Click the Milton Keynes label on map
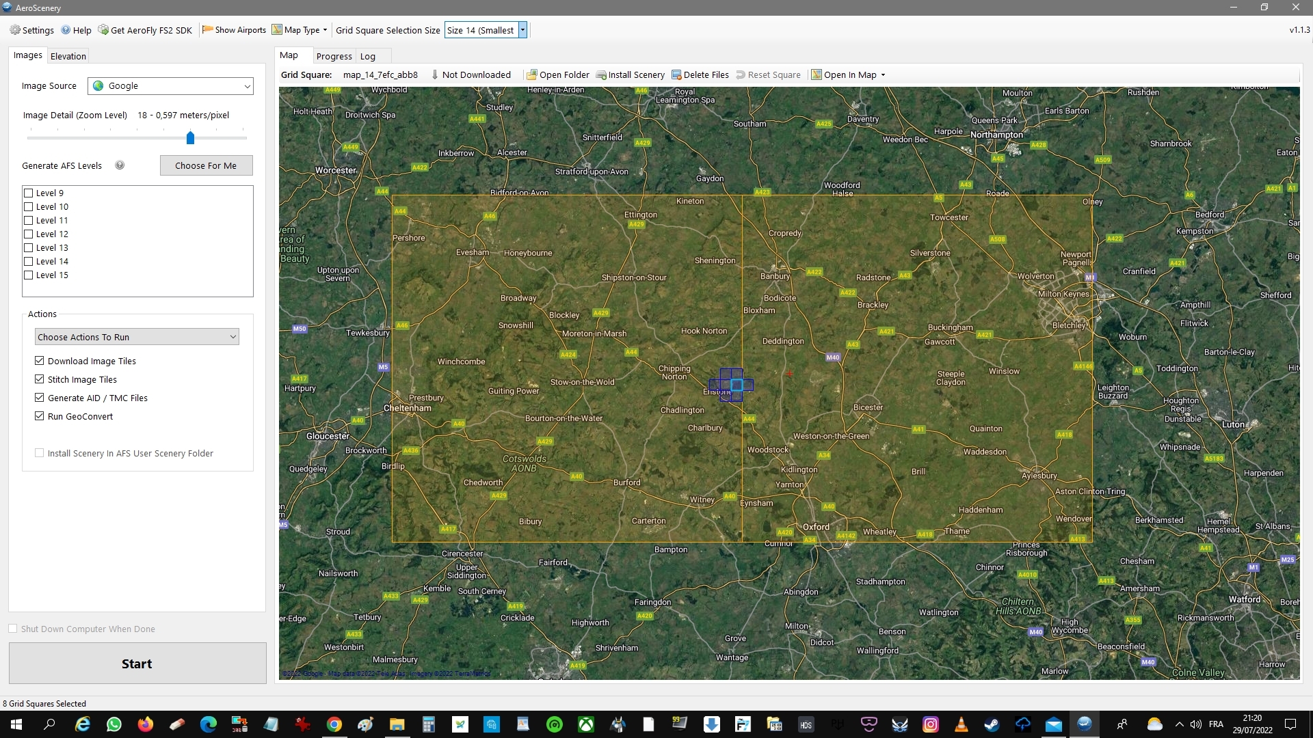 [x=1063, y=294]
